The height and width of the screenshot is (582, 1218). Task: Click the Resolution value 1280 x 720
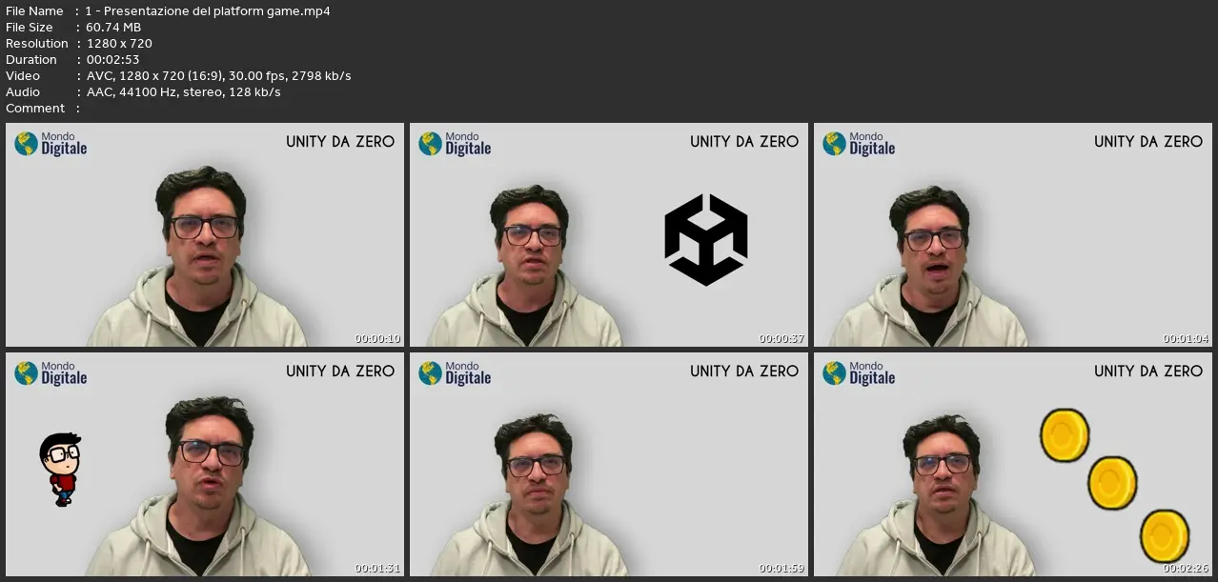click(119, 44)
